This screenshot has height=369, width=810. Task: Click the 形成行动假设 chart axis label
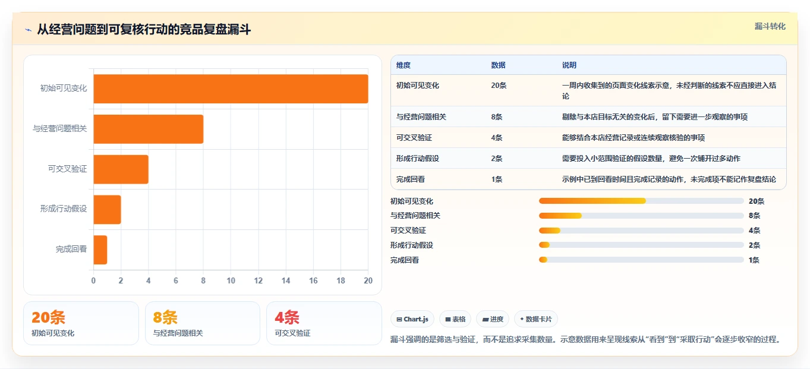coord(64,209)
